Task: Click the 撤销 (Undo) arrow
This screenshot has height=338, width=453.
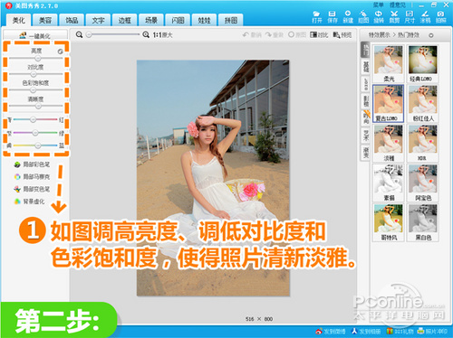Action: (x=252, y=35)
